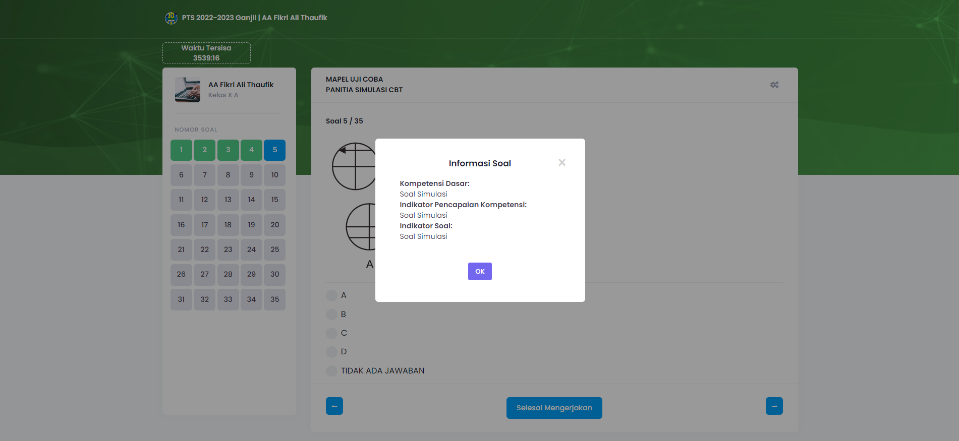The image size is (959, 441).
Task: Open the settings gears icon
Action: tap(774, 85)
